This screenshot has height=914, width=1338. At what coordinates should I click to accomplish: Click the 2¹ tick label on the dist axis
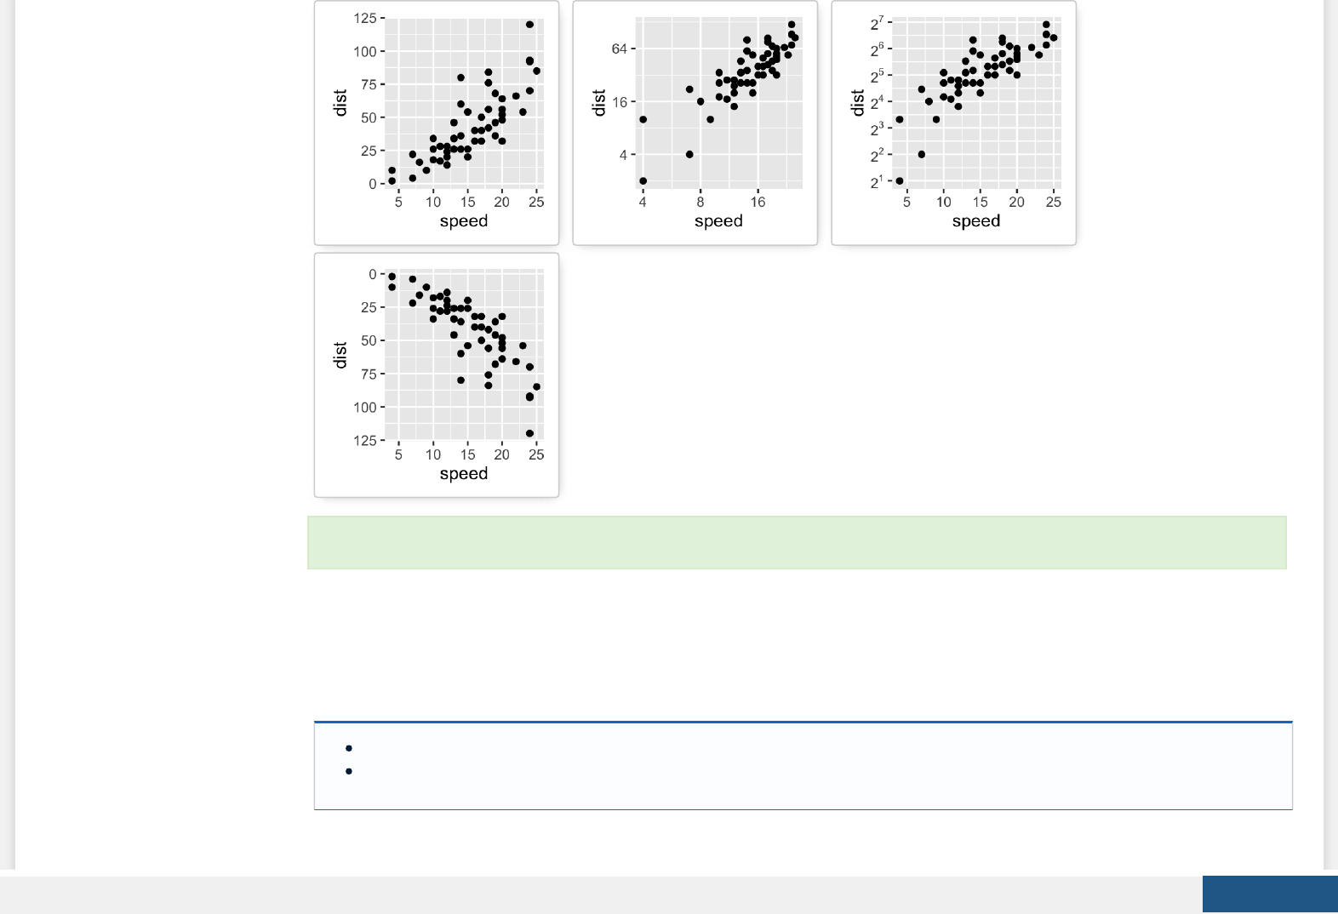coord(877,182)
